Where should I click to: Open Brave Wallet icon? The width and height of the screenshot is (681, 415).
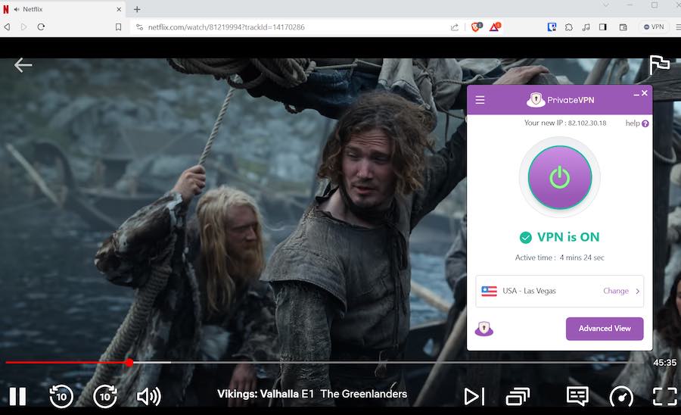click(623, 27)
